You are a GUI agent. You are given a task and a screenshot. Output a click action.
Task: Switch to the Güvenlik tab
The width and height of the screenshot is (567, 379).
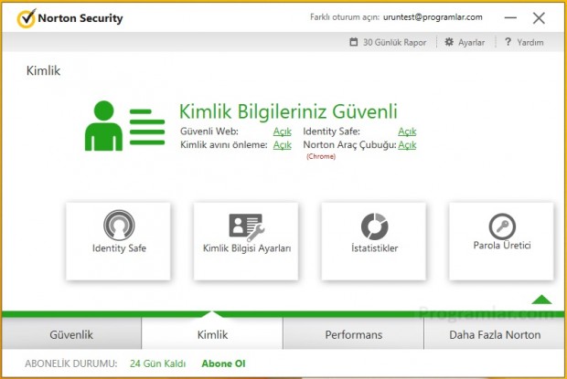[x=71, y=334]
